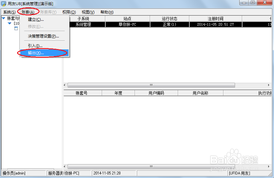This screenshot has height=178, width=274.
Task: Minimize the 用友U8 window
Action: [x=244, y=3]
